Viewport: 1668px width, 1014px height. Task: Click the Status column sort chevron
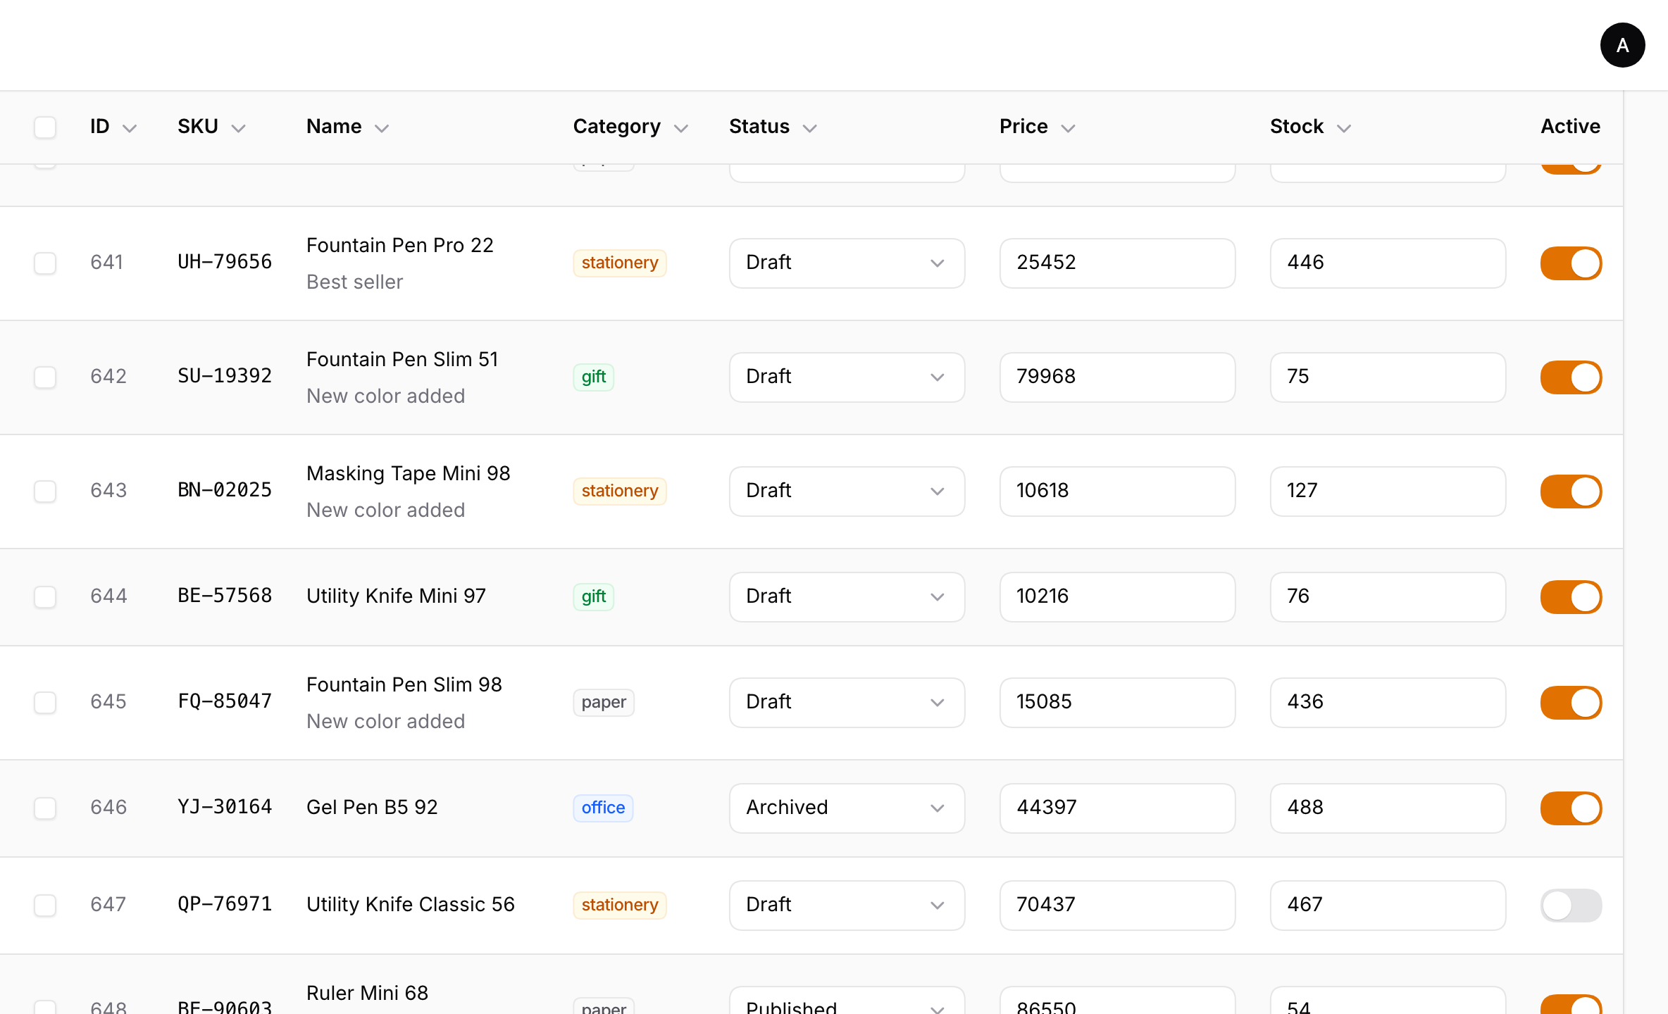coord(810,128)
